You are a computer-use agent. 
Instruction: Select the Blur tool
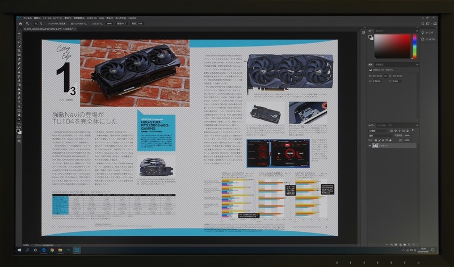pyautogui.click(x=19, y=89)
